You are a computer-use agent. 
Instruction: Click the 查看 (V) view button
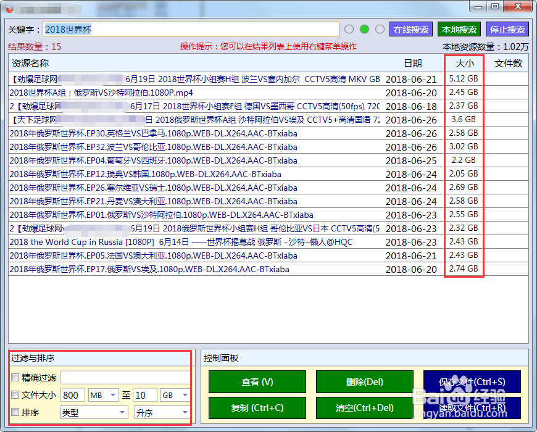(257, 382)
